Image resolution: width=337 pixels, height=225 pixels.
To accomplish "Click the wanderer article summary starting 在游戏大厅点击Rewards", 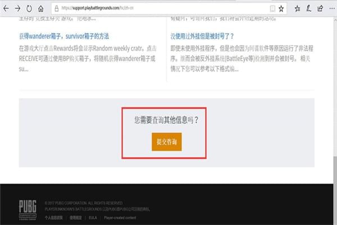I will [x=88, y=58].
